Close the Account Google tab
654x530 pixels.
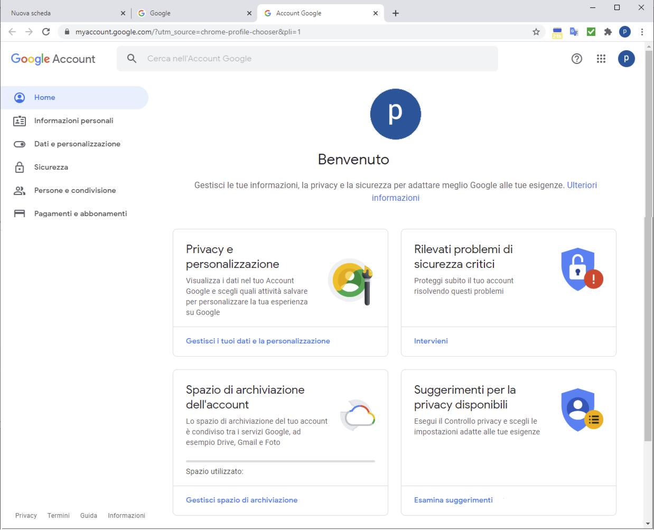click(376, 13)
